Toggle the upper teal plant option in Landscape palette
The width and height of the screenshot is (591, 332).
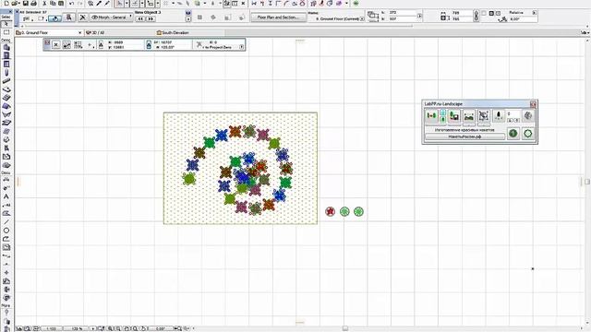point(443,113)
